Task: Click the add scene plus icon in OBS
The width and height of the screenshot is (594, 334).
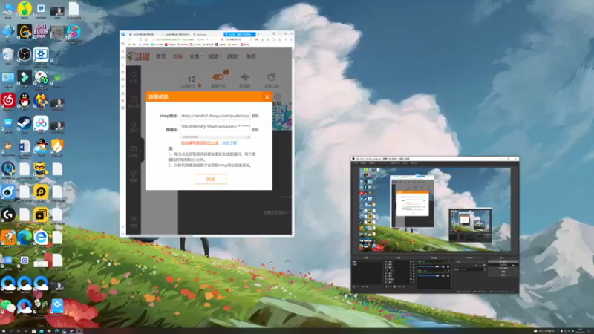Action: [x=354, y=286]
